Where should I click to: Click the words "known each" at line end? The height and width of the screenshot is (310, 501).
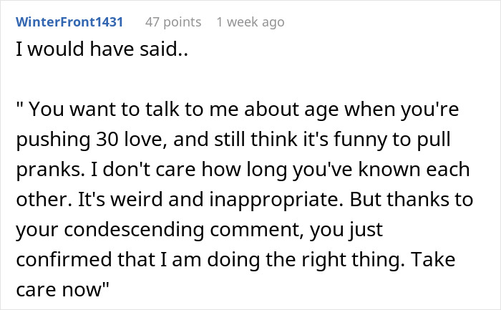pyautogui.click(x=414, y=169)
